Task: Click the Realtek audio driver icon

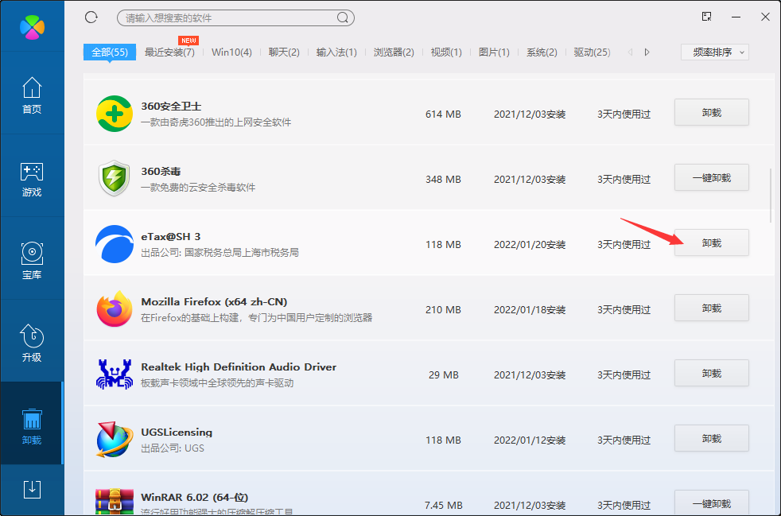Action: click(x=115, y=374)
